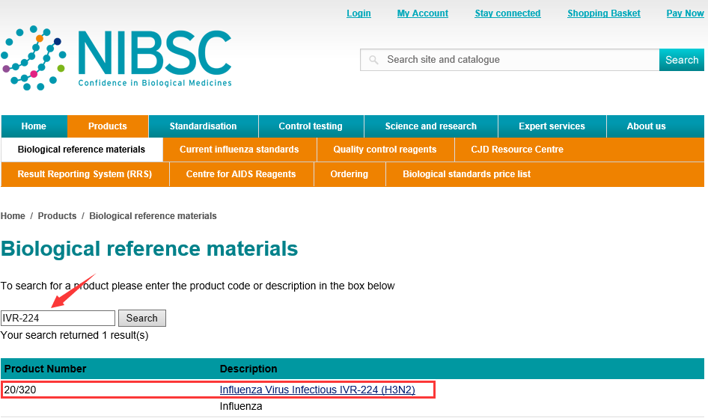708x418 pixels.
Task: Click the product code input box
Action: click(58, 318)
